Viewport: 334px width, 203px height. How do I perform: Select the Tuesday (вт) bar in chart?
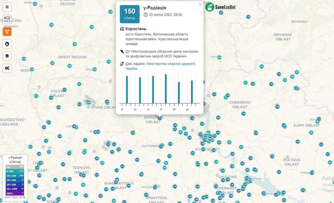(127, 89)
